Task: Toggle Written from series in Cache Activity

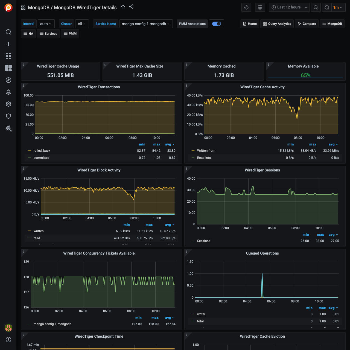Action: click(x=206, y=151)
